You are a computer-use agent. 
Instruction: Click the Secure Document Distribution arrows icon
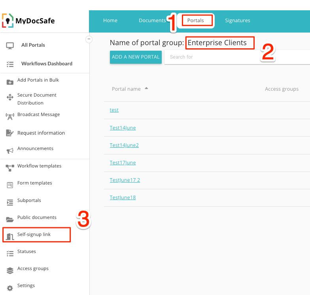10,97
